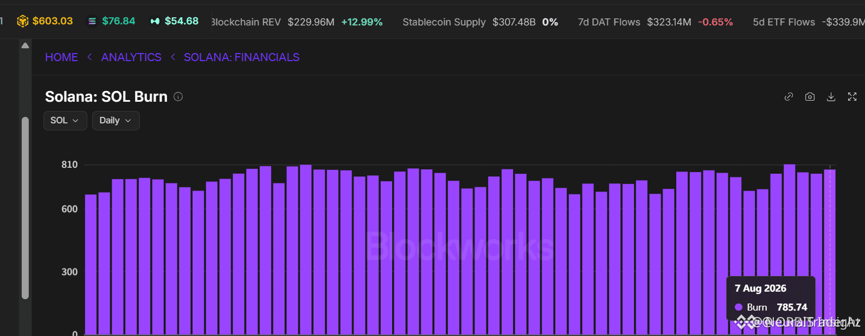Click Blockchain REV ticker stat
The image size is (865, 336).
[297, 22]
